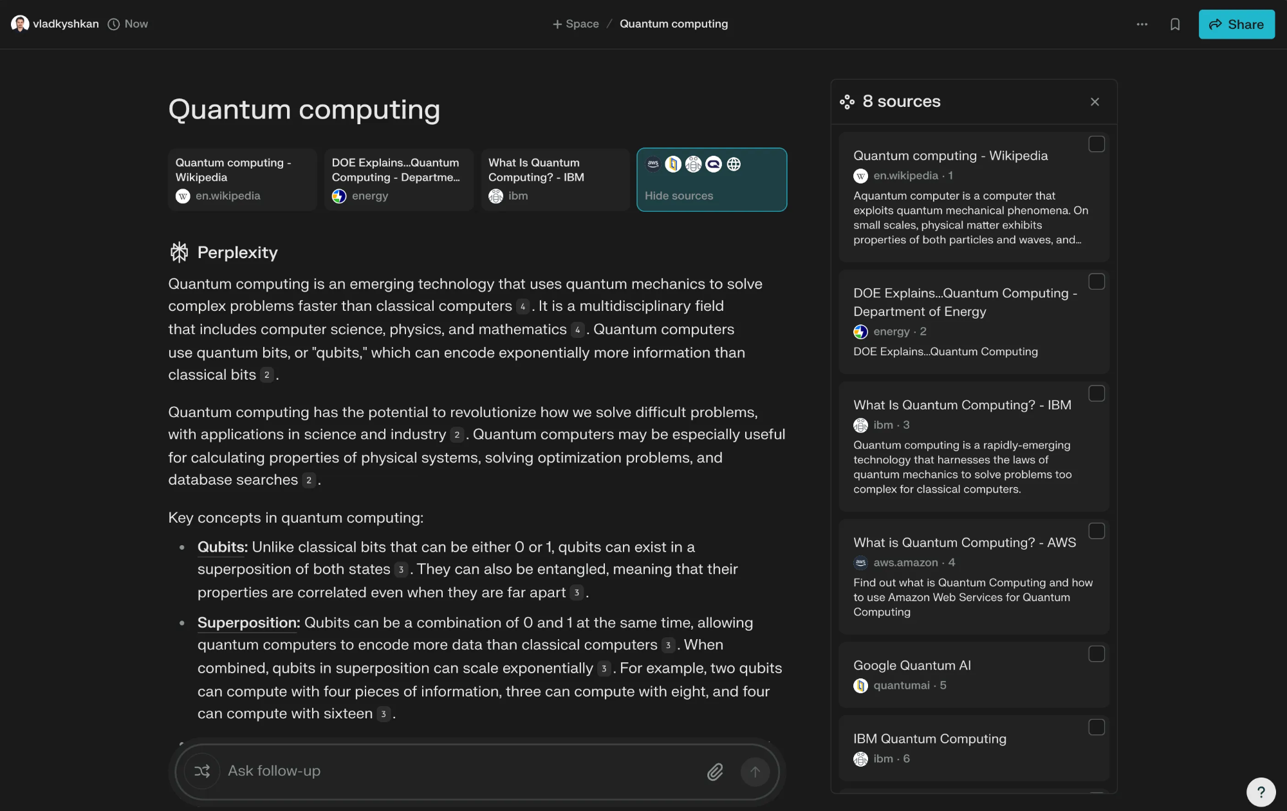This screenshot has height=811, width=1287.
Task: Open the help question mark button
Action: coord(1261,792)
